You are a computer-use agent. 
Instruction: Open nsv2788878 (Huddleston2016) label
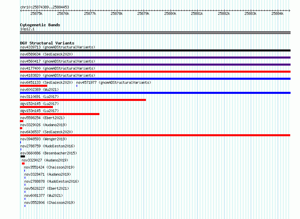click(52, 181)
